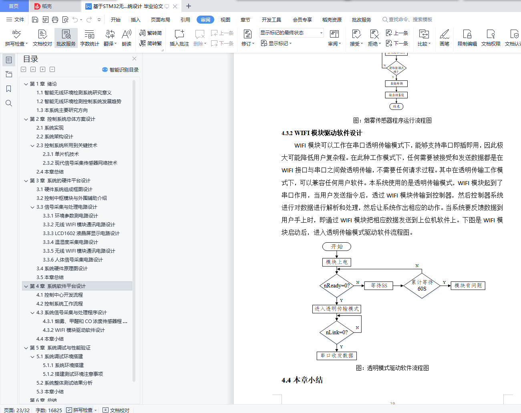Toggle 文档校对 in the status bar
The image size is (521, 413).
[116, 410]
